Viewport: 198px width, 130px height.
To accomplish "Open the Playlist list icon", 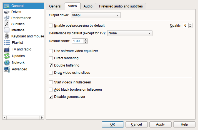I will point(7,43).
